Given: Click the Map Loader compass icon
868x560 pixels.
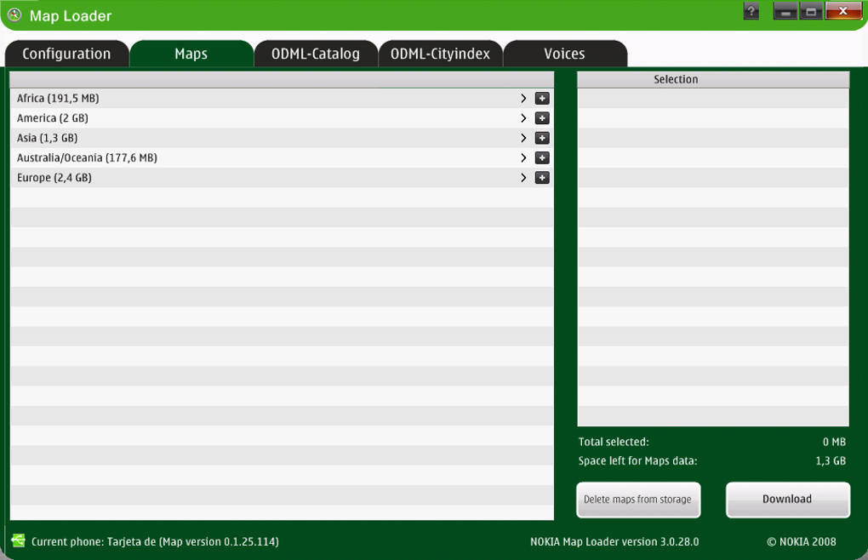Looking at the screenshot, I should click(x=15, y=15).
